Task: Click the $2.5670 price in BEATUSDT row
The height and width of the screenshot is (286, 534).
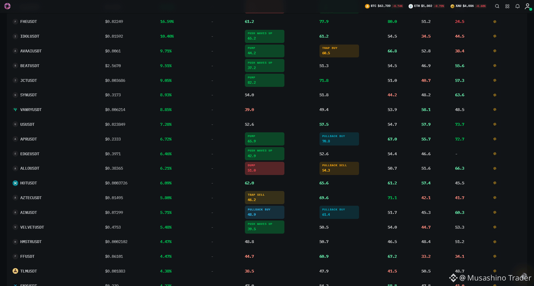Action: click(113, 66)
